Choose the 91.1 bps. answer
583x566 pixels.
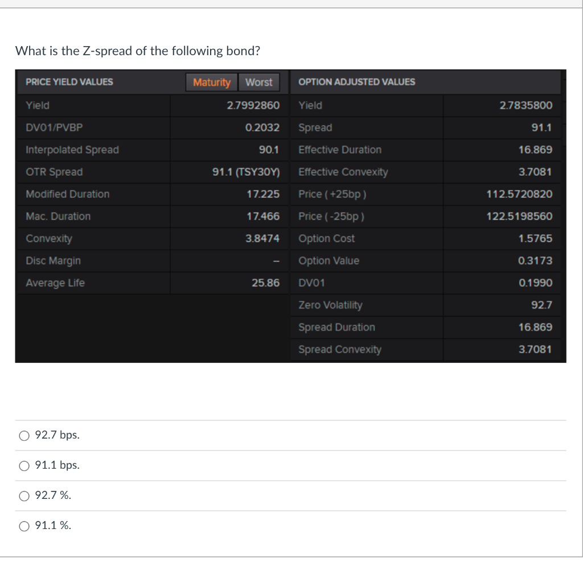coord(24,466)
